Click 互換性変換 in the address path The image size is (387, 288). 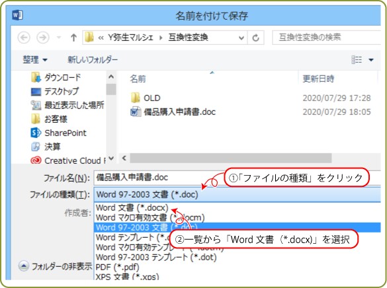(188, 38)
